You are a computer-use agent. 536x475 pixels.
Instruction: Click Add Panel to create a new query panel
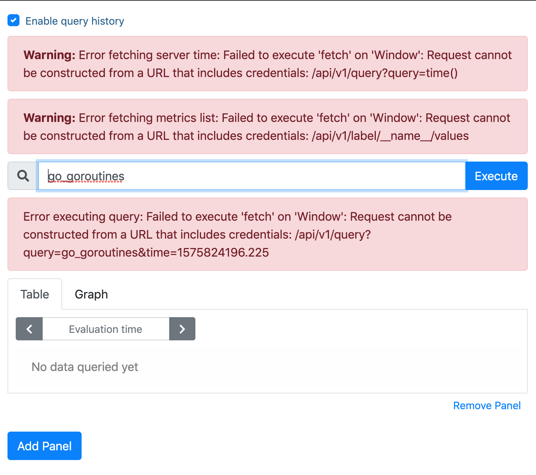pos(44,446)
